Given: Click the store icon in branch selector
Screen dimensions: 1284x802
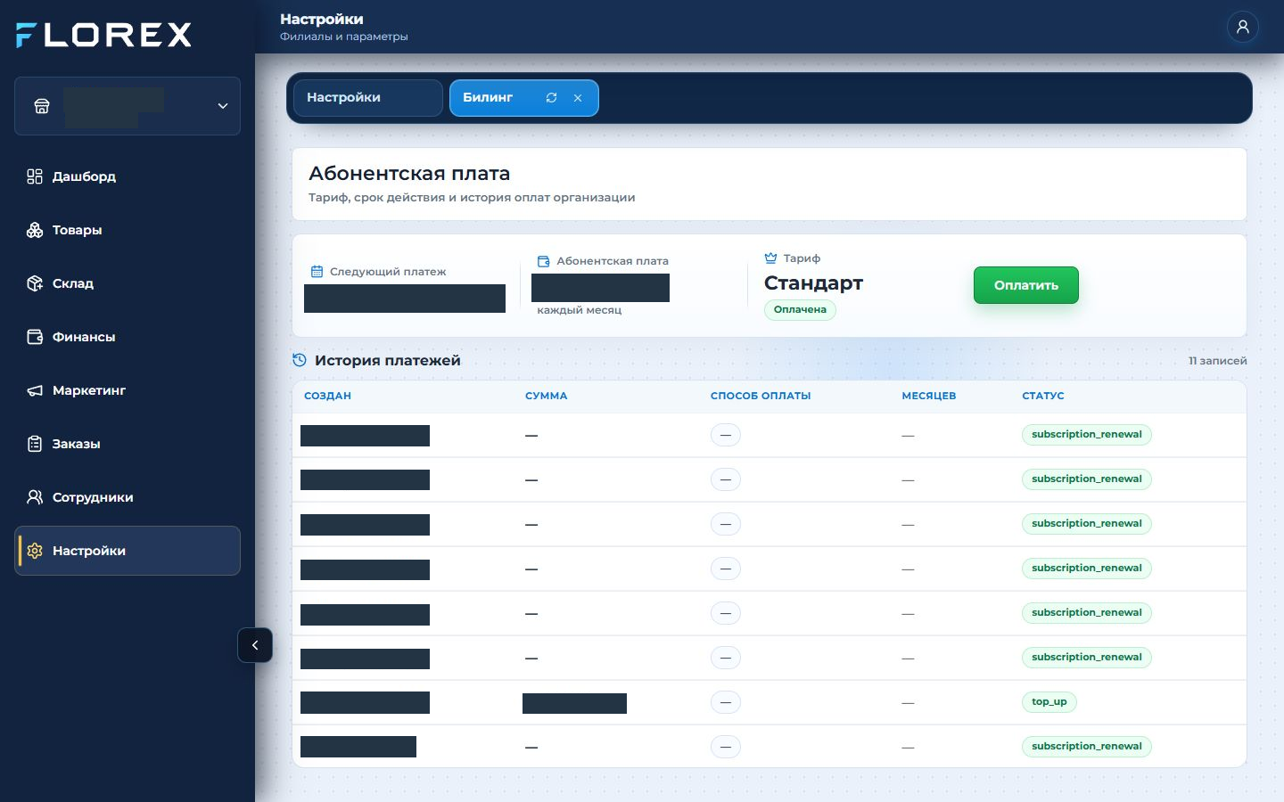Looking at the screenshot, I should coord(41,106).
